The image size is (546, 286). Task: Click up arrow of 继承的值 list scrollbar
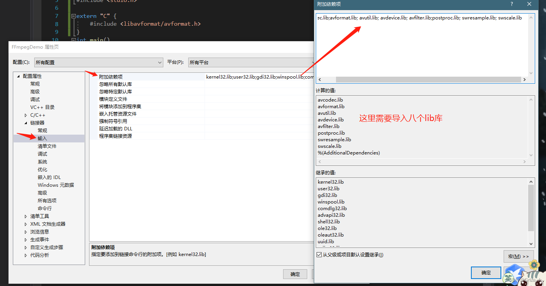(x=531, y=182)
